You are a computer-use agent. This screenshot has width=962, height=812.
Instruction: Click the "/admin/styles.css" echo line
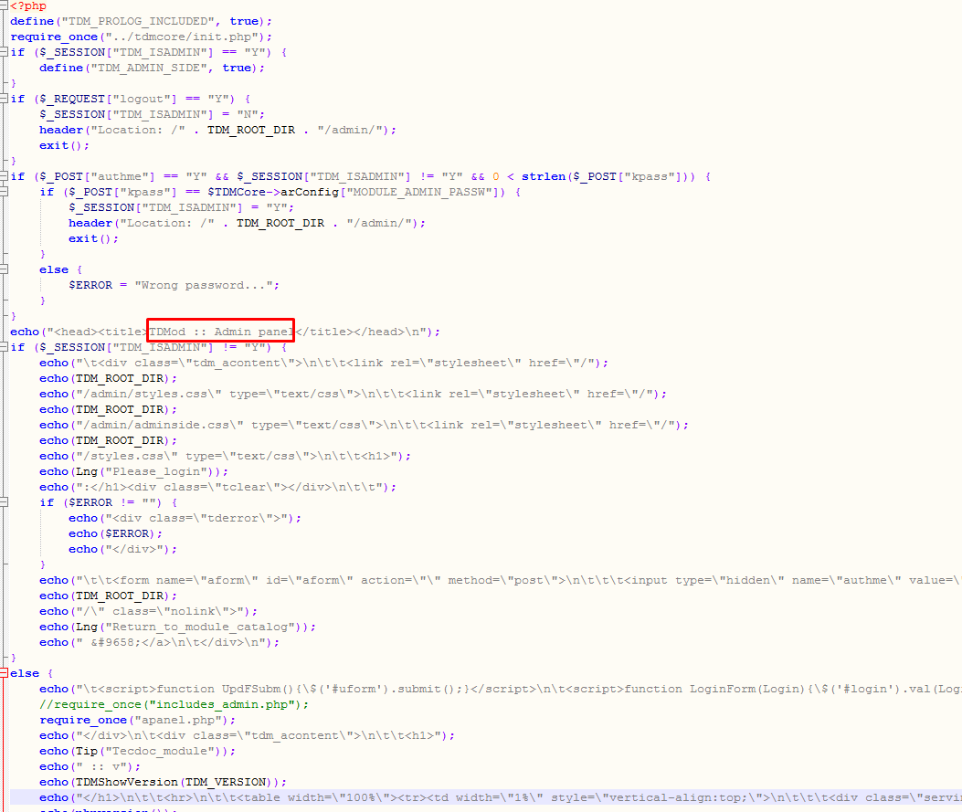[x=353, y=394]
